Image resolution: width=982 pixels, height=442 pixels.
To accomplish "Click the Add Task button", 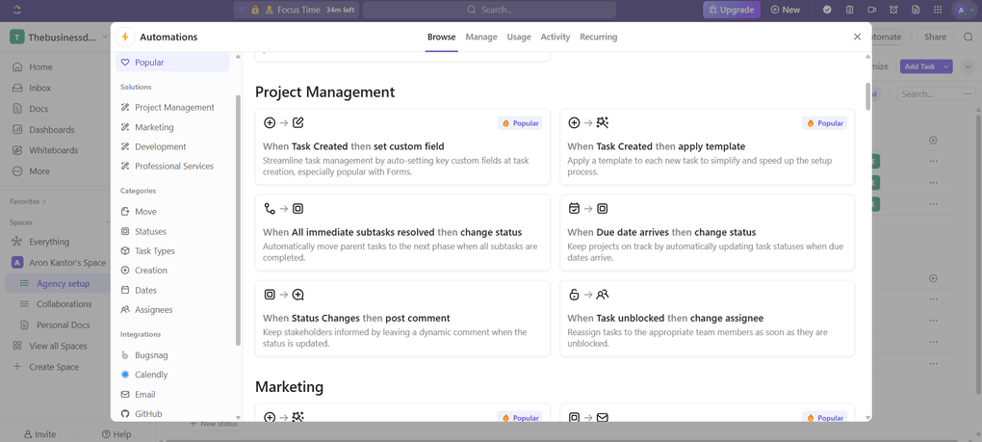I will (x=919, y=66).
